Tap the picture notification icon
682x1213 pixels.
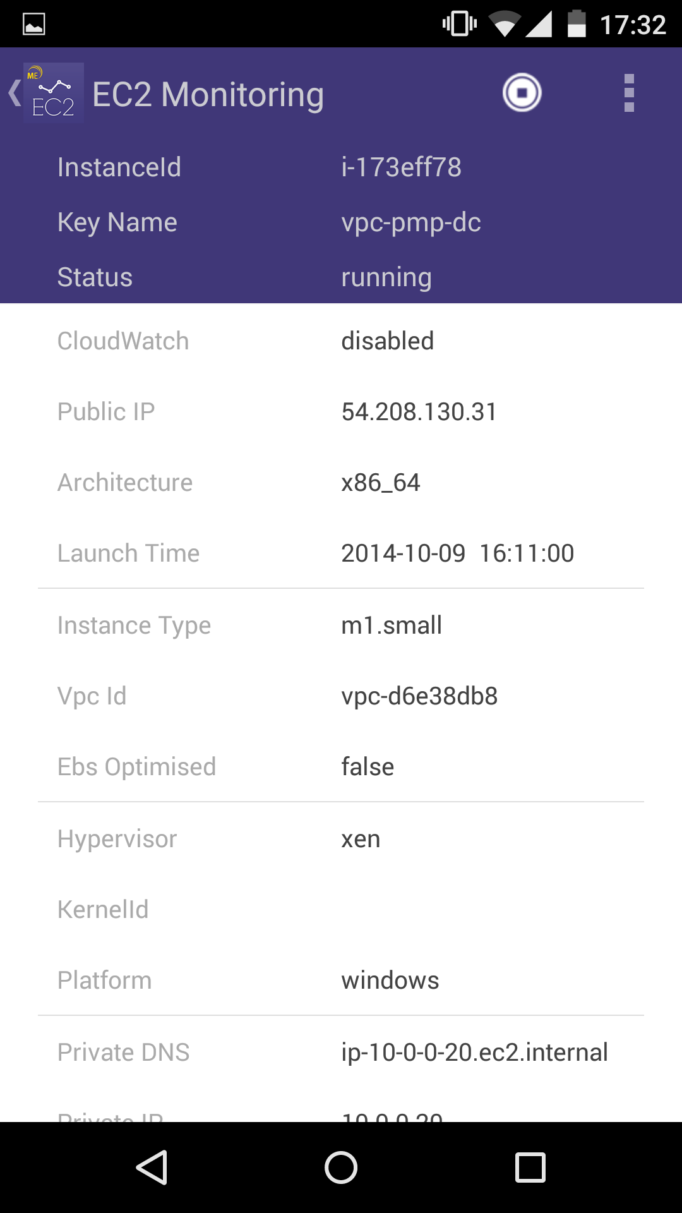pyautogui.click(x=33, y=25)
